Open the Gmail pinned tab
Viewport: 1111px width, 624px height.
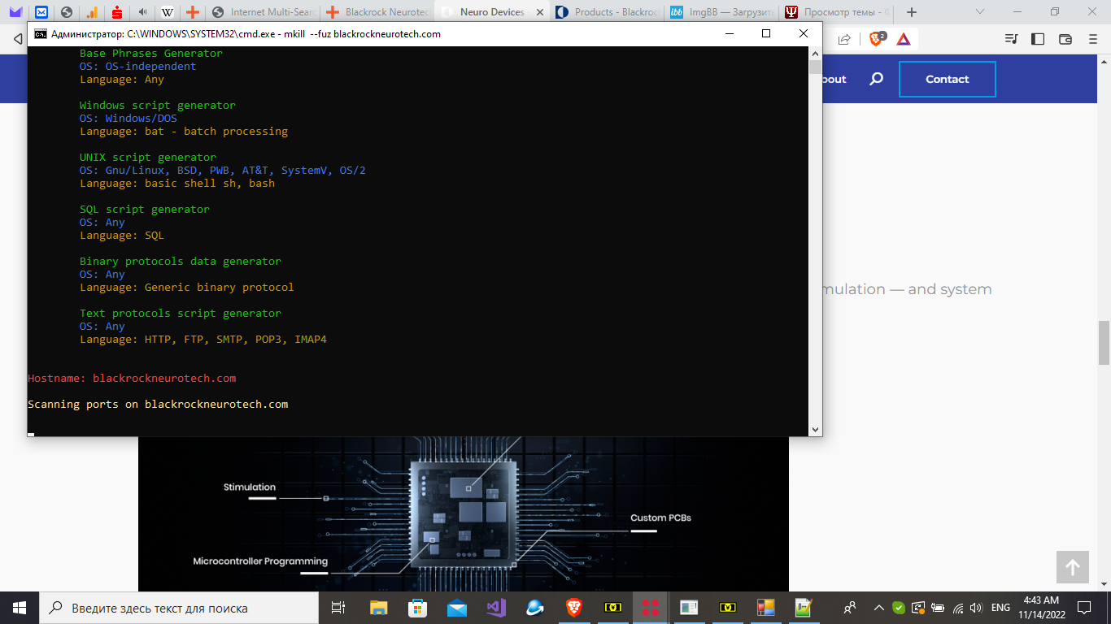coord(15,12)
